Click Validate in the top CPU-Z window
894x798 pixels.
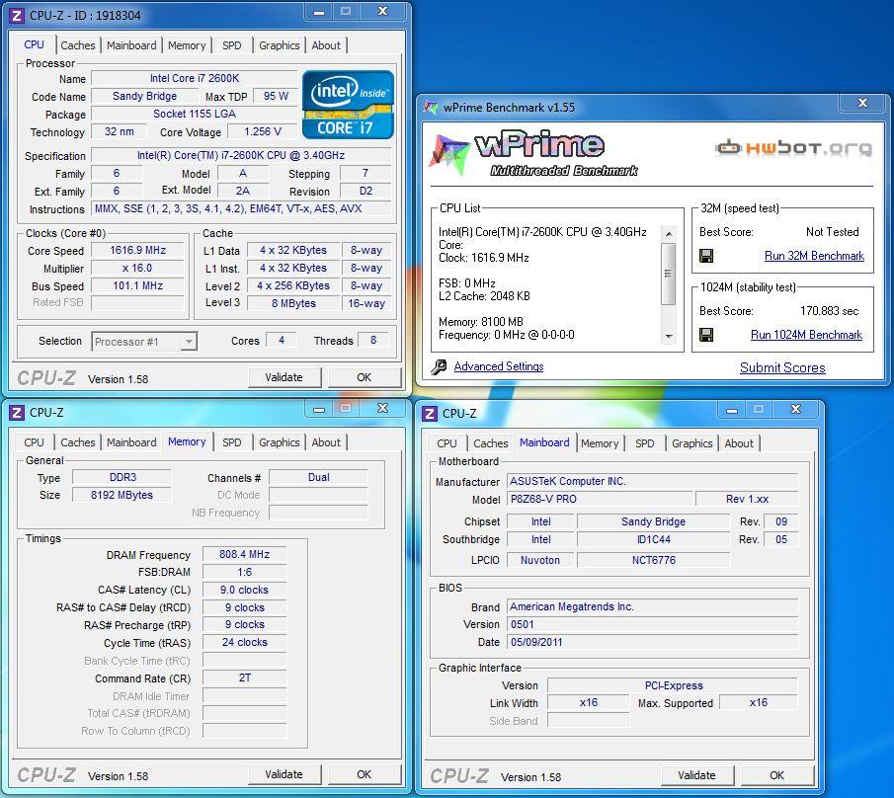point(284,377)
